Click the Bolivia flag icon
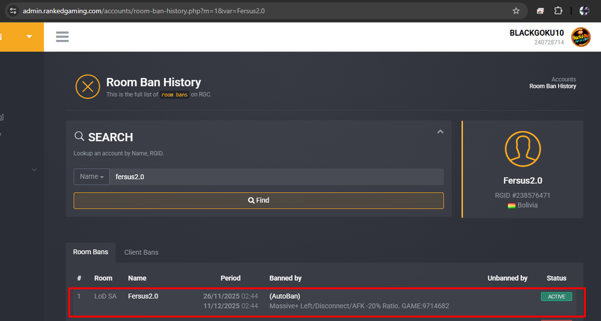This screenshot has height=321, width=601. click(511, 206)
